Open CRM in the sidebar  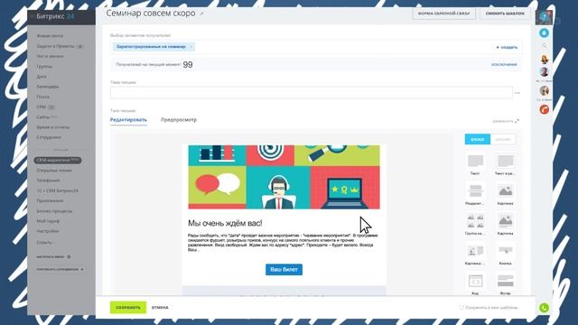(41, 107)
